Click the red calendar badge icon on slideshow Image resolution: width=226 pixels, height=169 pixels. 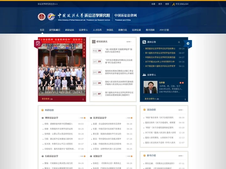[38, 44]
